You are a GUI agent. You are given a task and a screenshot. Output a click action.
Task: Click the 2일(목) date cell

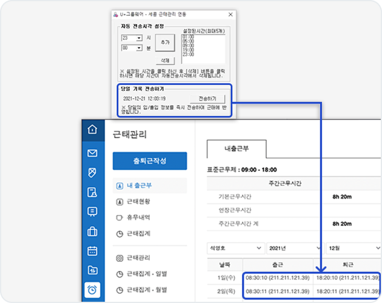click(226, 291)
